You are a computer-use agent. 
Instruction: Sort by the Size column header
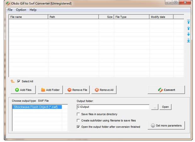tap(106, 17)
